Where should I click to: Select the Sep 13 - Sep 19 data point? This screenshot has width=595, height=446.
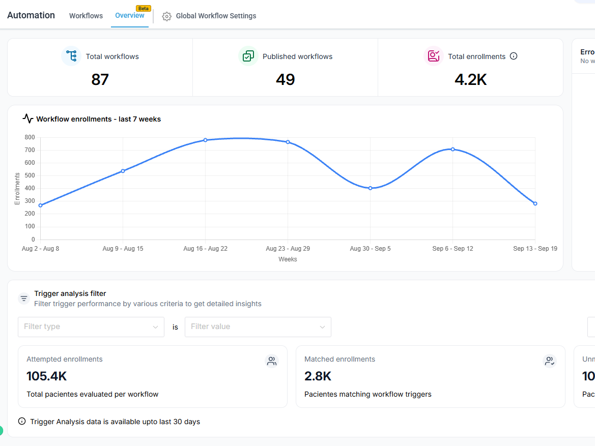click(535, 203)
